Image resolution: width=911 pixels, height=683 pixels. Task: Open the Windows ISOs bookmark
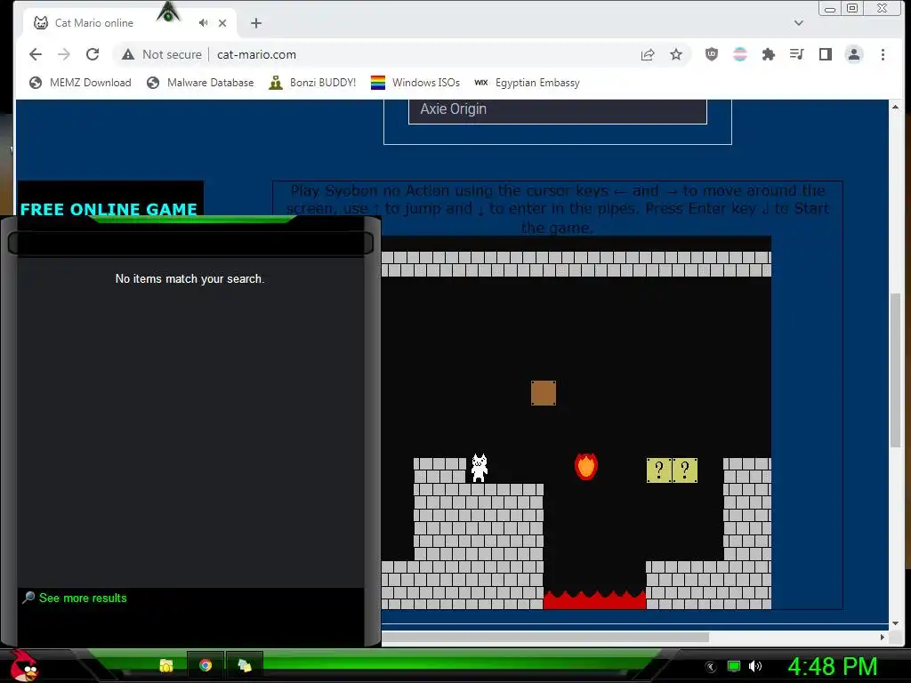(415, 83)
